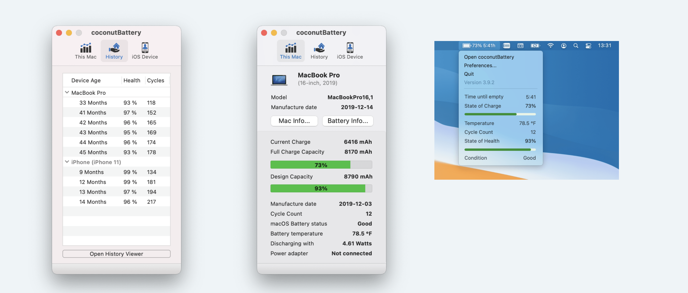
Task: Click the 73% charge progress bar
Action: [321, 165]
